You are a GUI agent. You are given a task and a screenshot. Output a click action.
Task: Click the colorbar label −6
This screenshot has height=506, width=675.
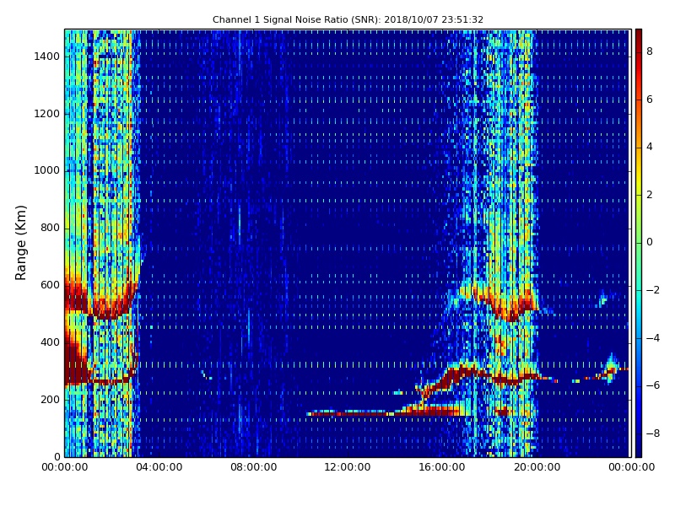click(653, 385)
